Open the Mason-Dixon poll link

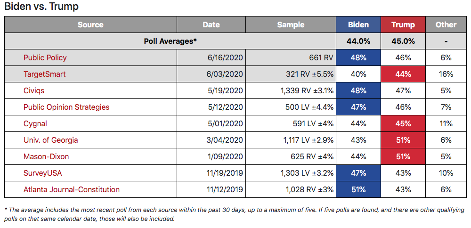[46, 156]
